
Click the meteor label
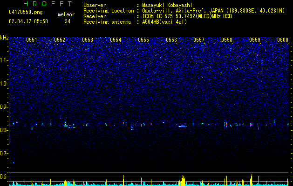(x=66, y=14)
